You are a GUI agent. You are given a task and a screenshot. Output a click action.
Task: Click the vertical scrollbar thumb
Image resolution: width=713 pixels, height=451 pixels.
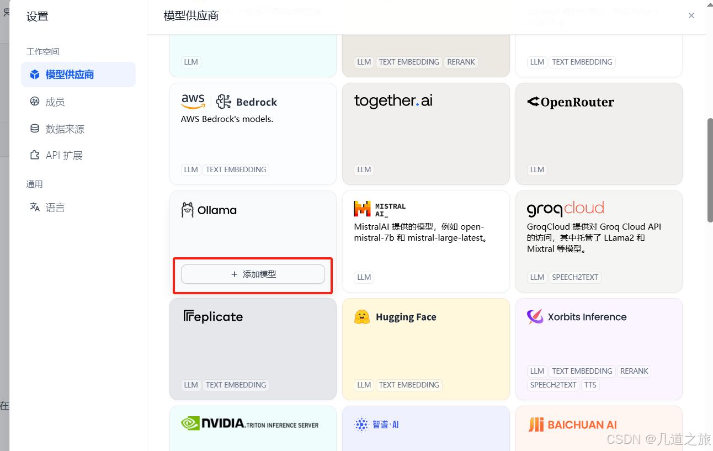[x=710, y=170]
